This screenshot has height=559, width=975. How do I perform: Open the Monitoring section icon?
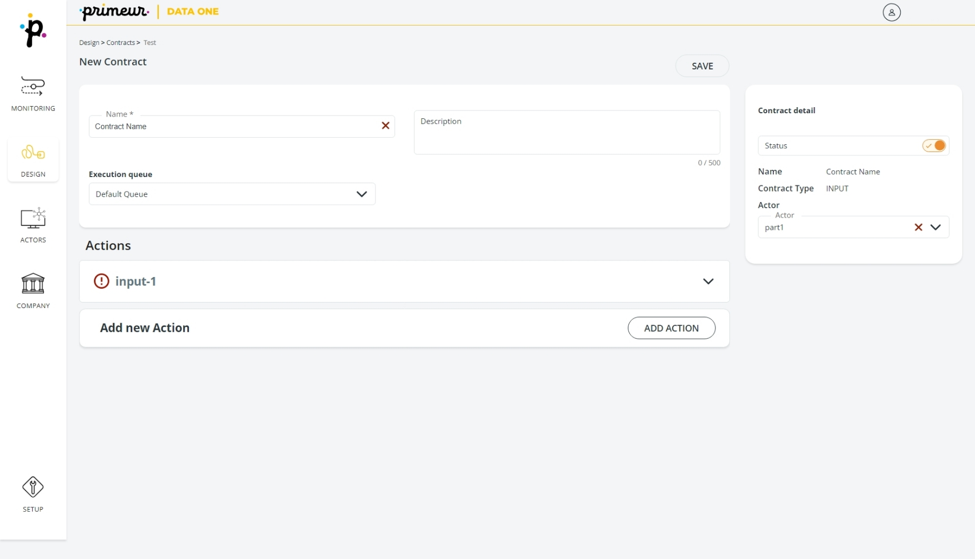click(x=33, y=87)
